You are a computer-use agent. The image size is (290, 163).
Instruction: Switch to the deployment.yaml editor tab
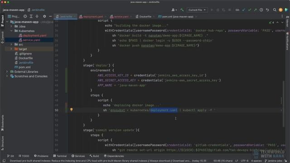pyautogui.click(x=92, y=16)
